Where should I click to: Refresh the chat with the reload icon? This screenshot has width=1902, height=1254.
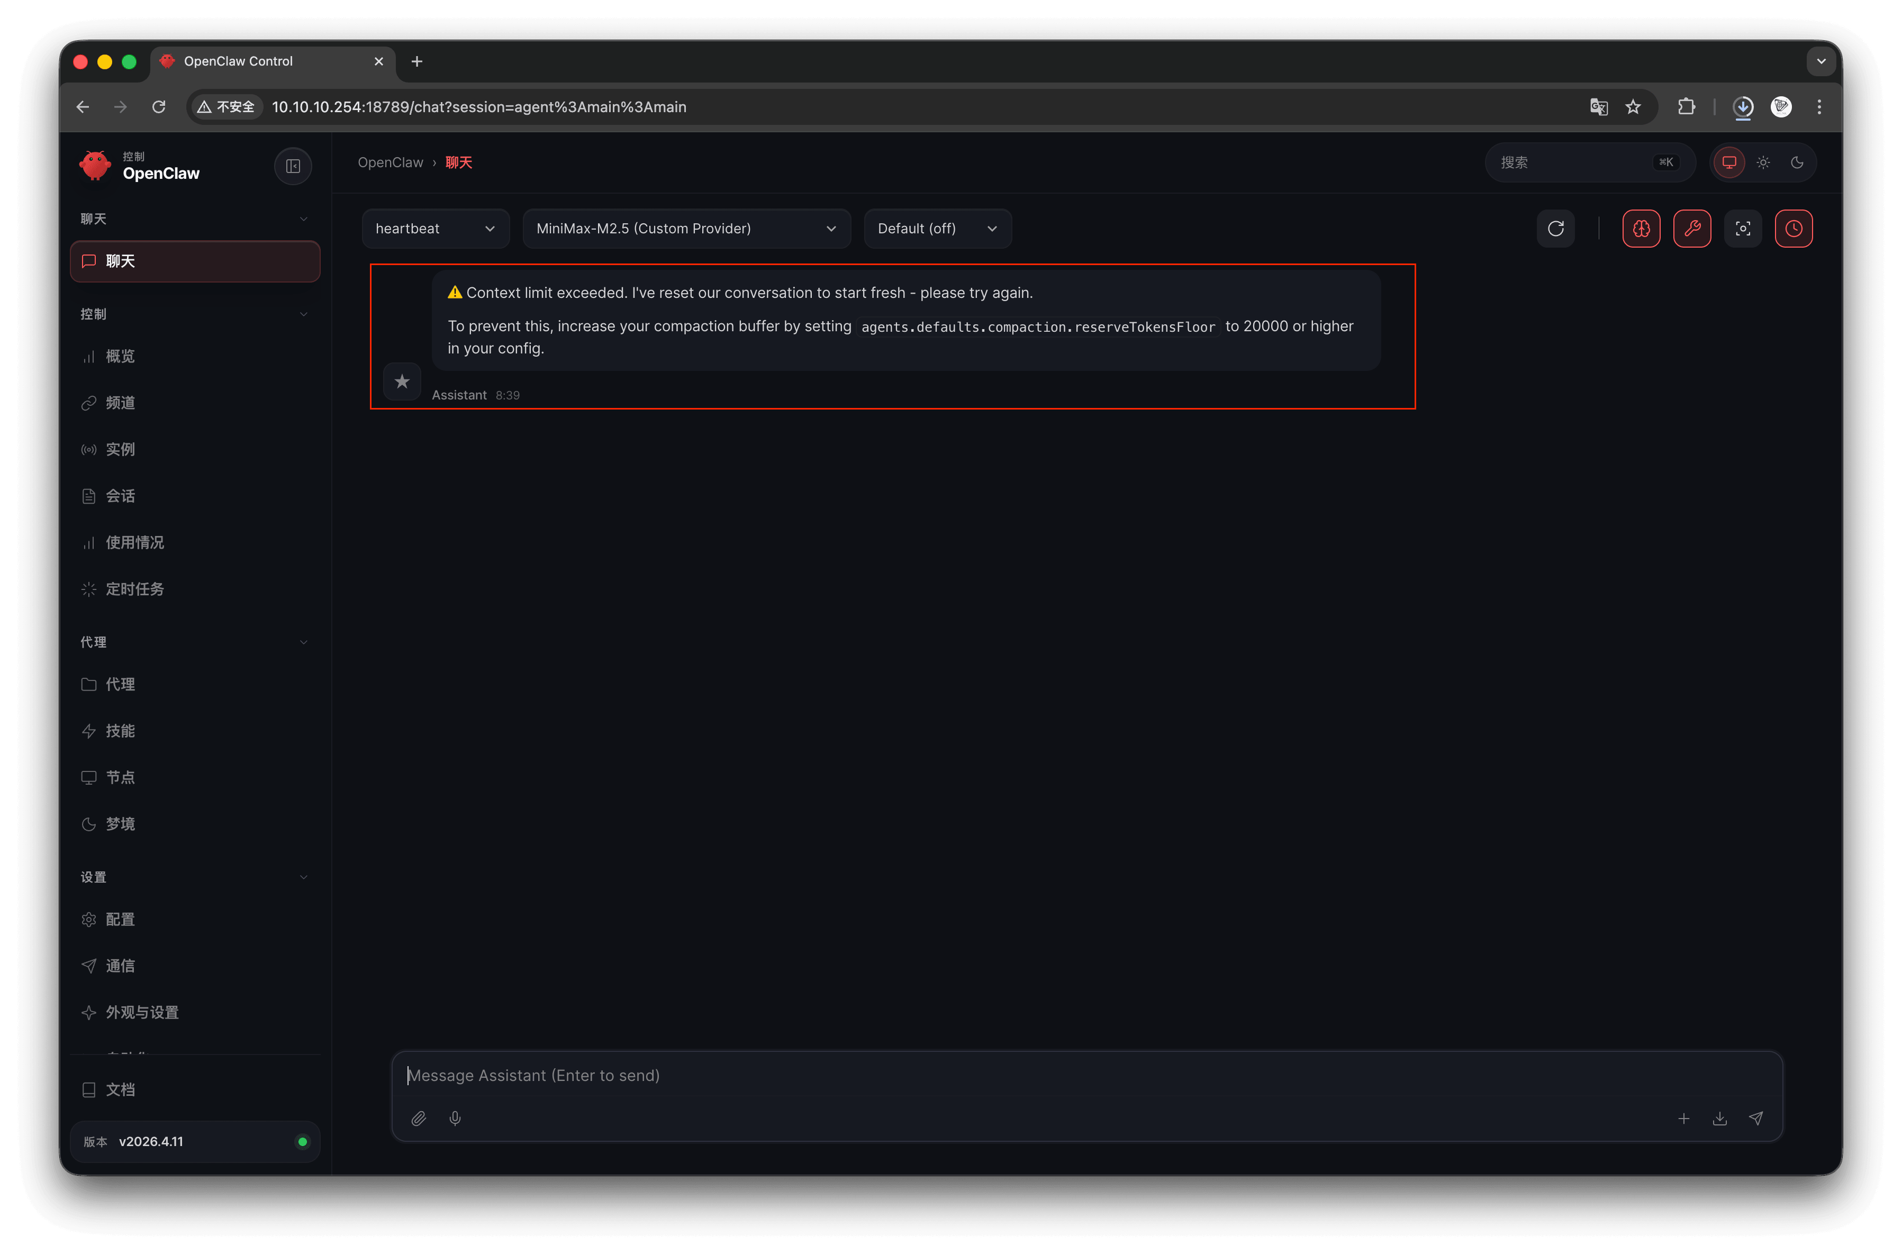(1555, 229)
